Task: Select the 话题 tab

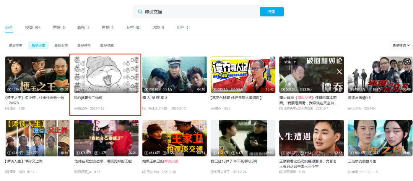Action: (x=159, y=27)
